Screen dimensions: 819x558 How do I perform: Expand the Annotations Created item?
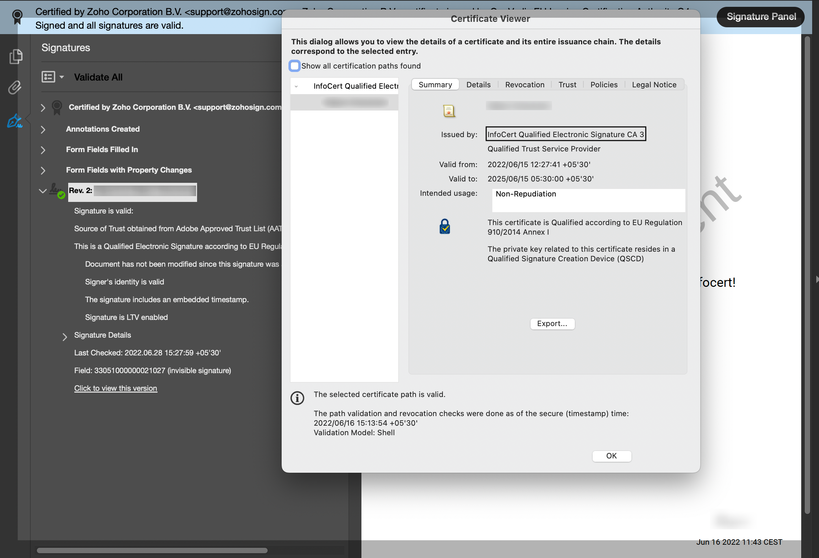pos(43,129)
